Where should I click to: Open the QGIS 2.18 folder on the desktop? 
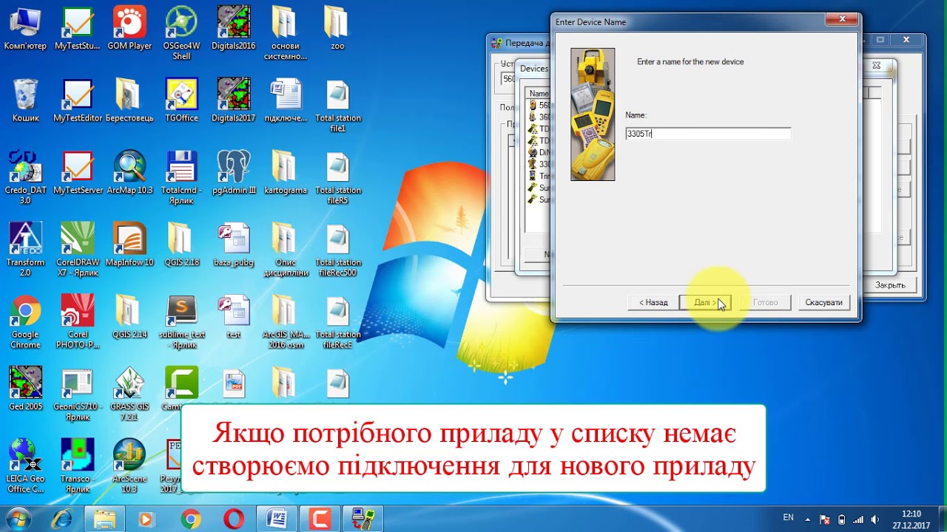pos(181,245)
